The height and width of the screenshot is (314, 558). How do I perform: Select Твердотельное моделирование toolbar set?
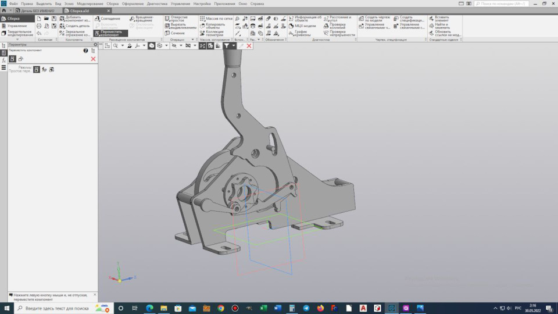pos(17,33)
